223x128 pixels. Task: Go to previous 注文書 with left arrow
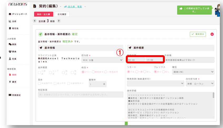tap(35, 21)
